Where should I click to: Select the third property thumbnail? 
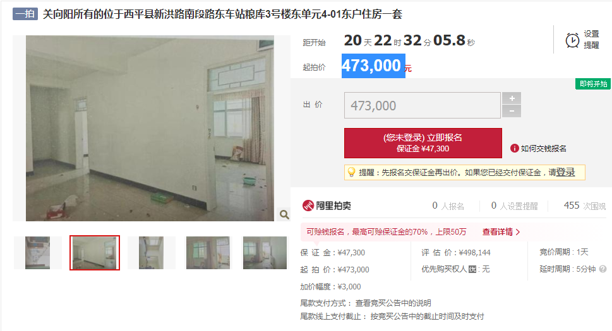click(151, 253)
